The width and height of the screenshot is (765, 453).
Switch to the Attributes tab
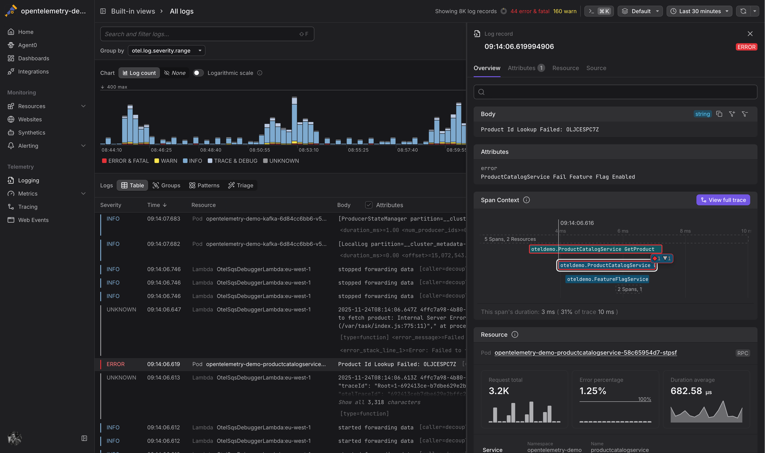click(x=526, y=68)
